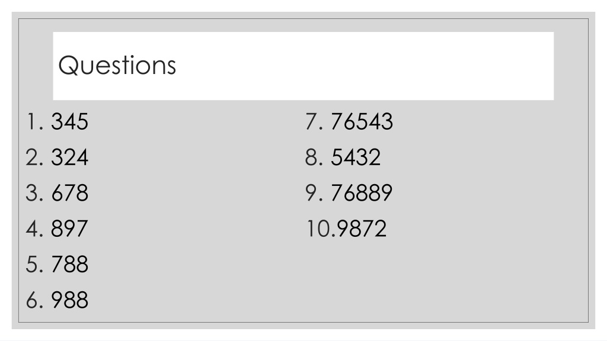Screen dimensions: 607x341
Task: Click list item 6 with 988
Action: [x=57, y=300]
